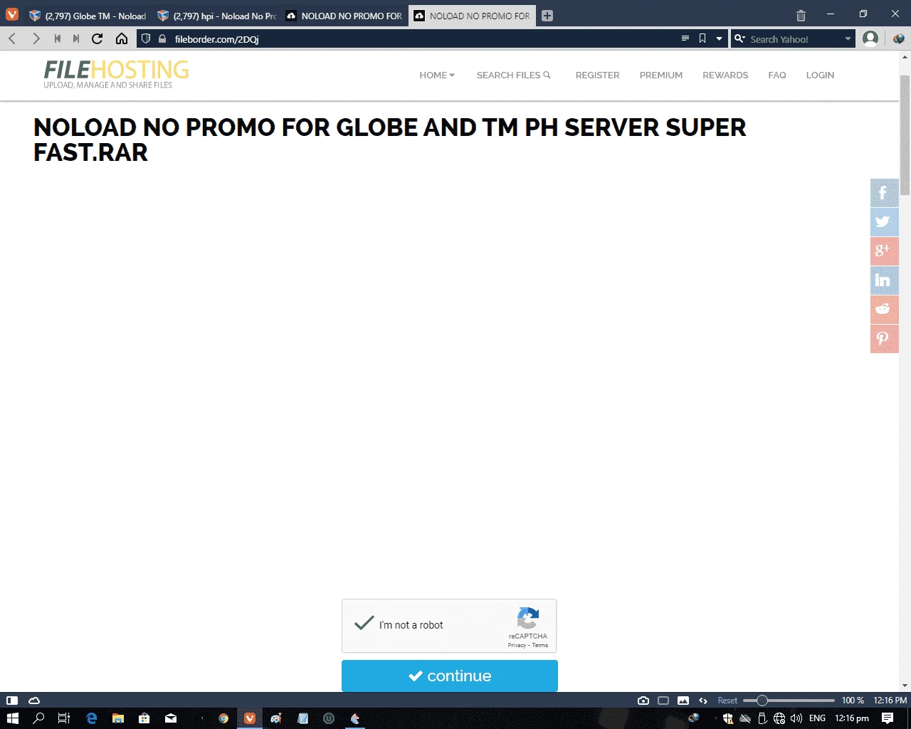Reload the current page

click(98, 38)
